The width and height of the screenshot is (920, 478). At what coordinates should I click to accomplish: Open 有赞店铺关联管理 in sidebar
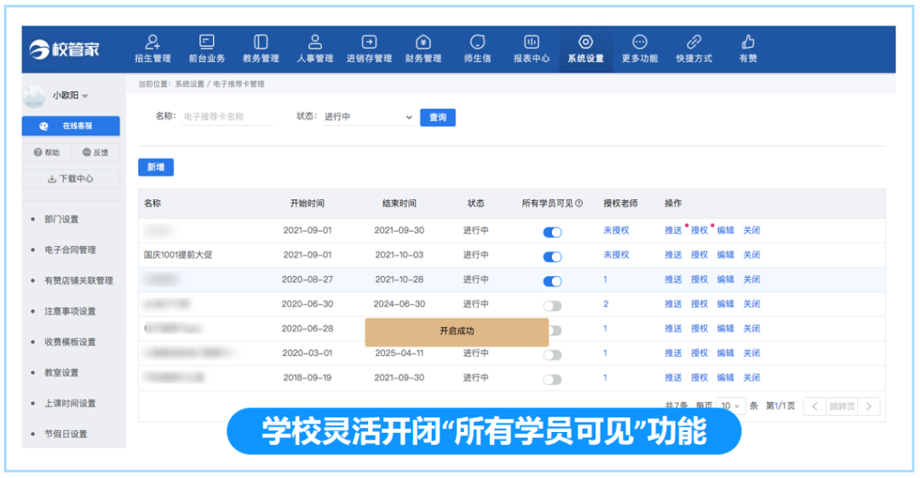[x=78, y=280]
